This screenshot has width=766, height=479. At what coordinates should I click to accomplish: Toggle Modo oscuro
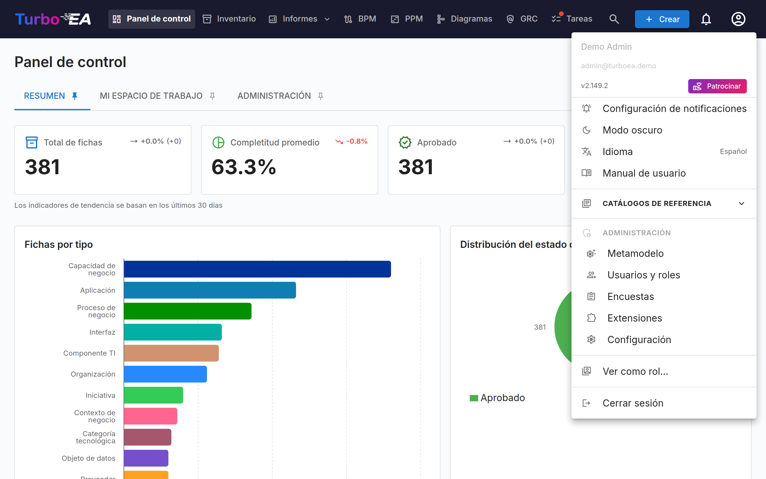tap(664, 130)
